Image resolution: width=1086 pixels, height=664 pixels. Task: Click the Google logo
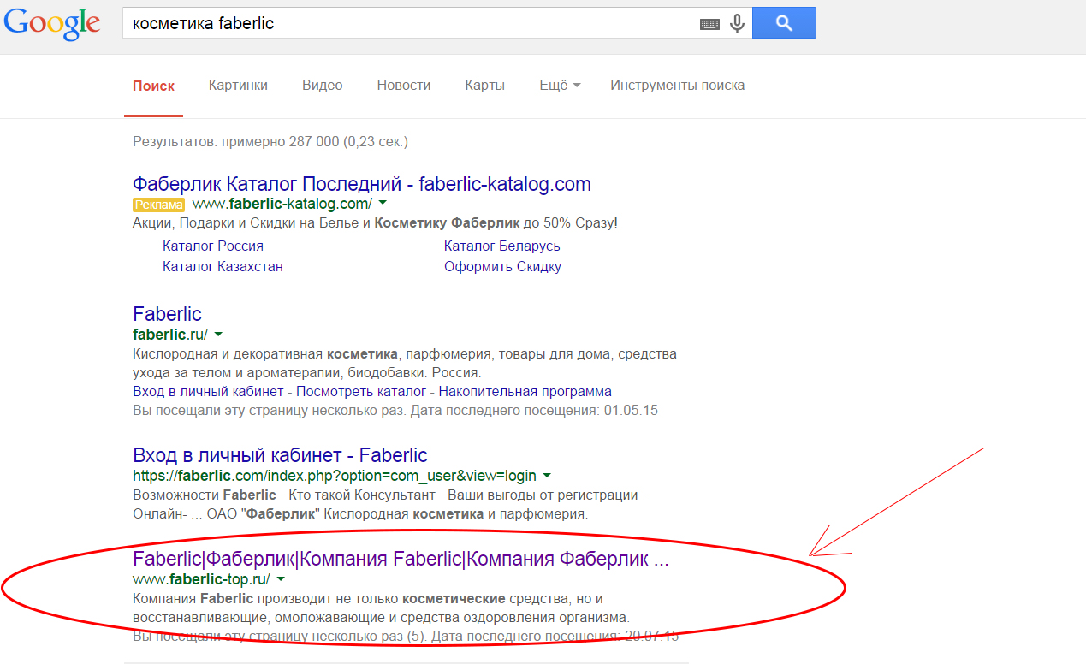[52, 23]
